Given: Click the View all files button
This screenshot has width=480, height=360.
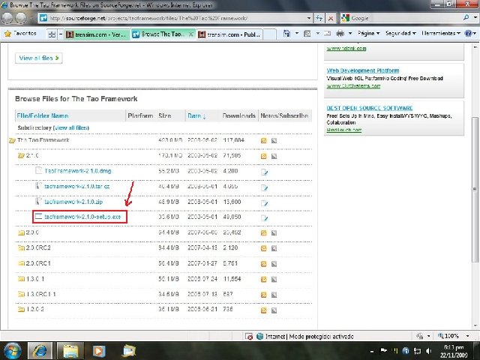Looking at the screenshot, I should [x=39, y=58].
